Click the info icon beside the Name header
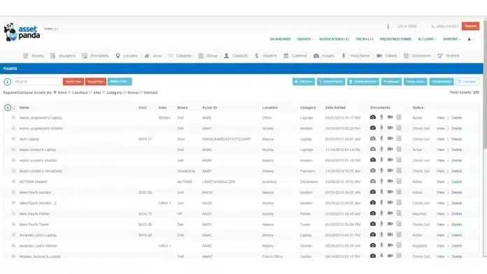 tap(8, 108)
